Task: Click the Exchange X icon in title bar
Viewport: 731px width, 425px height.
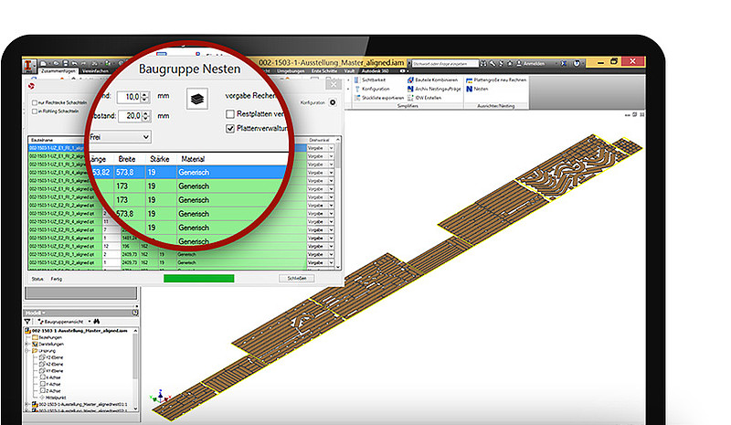Action: click(564, 63)
